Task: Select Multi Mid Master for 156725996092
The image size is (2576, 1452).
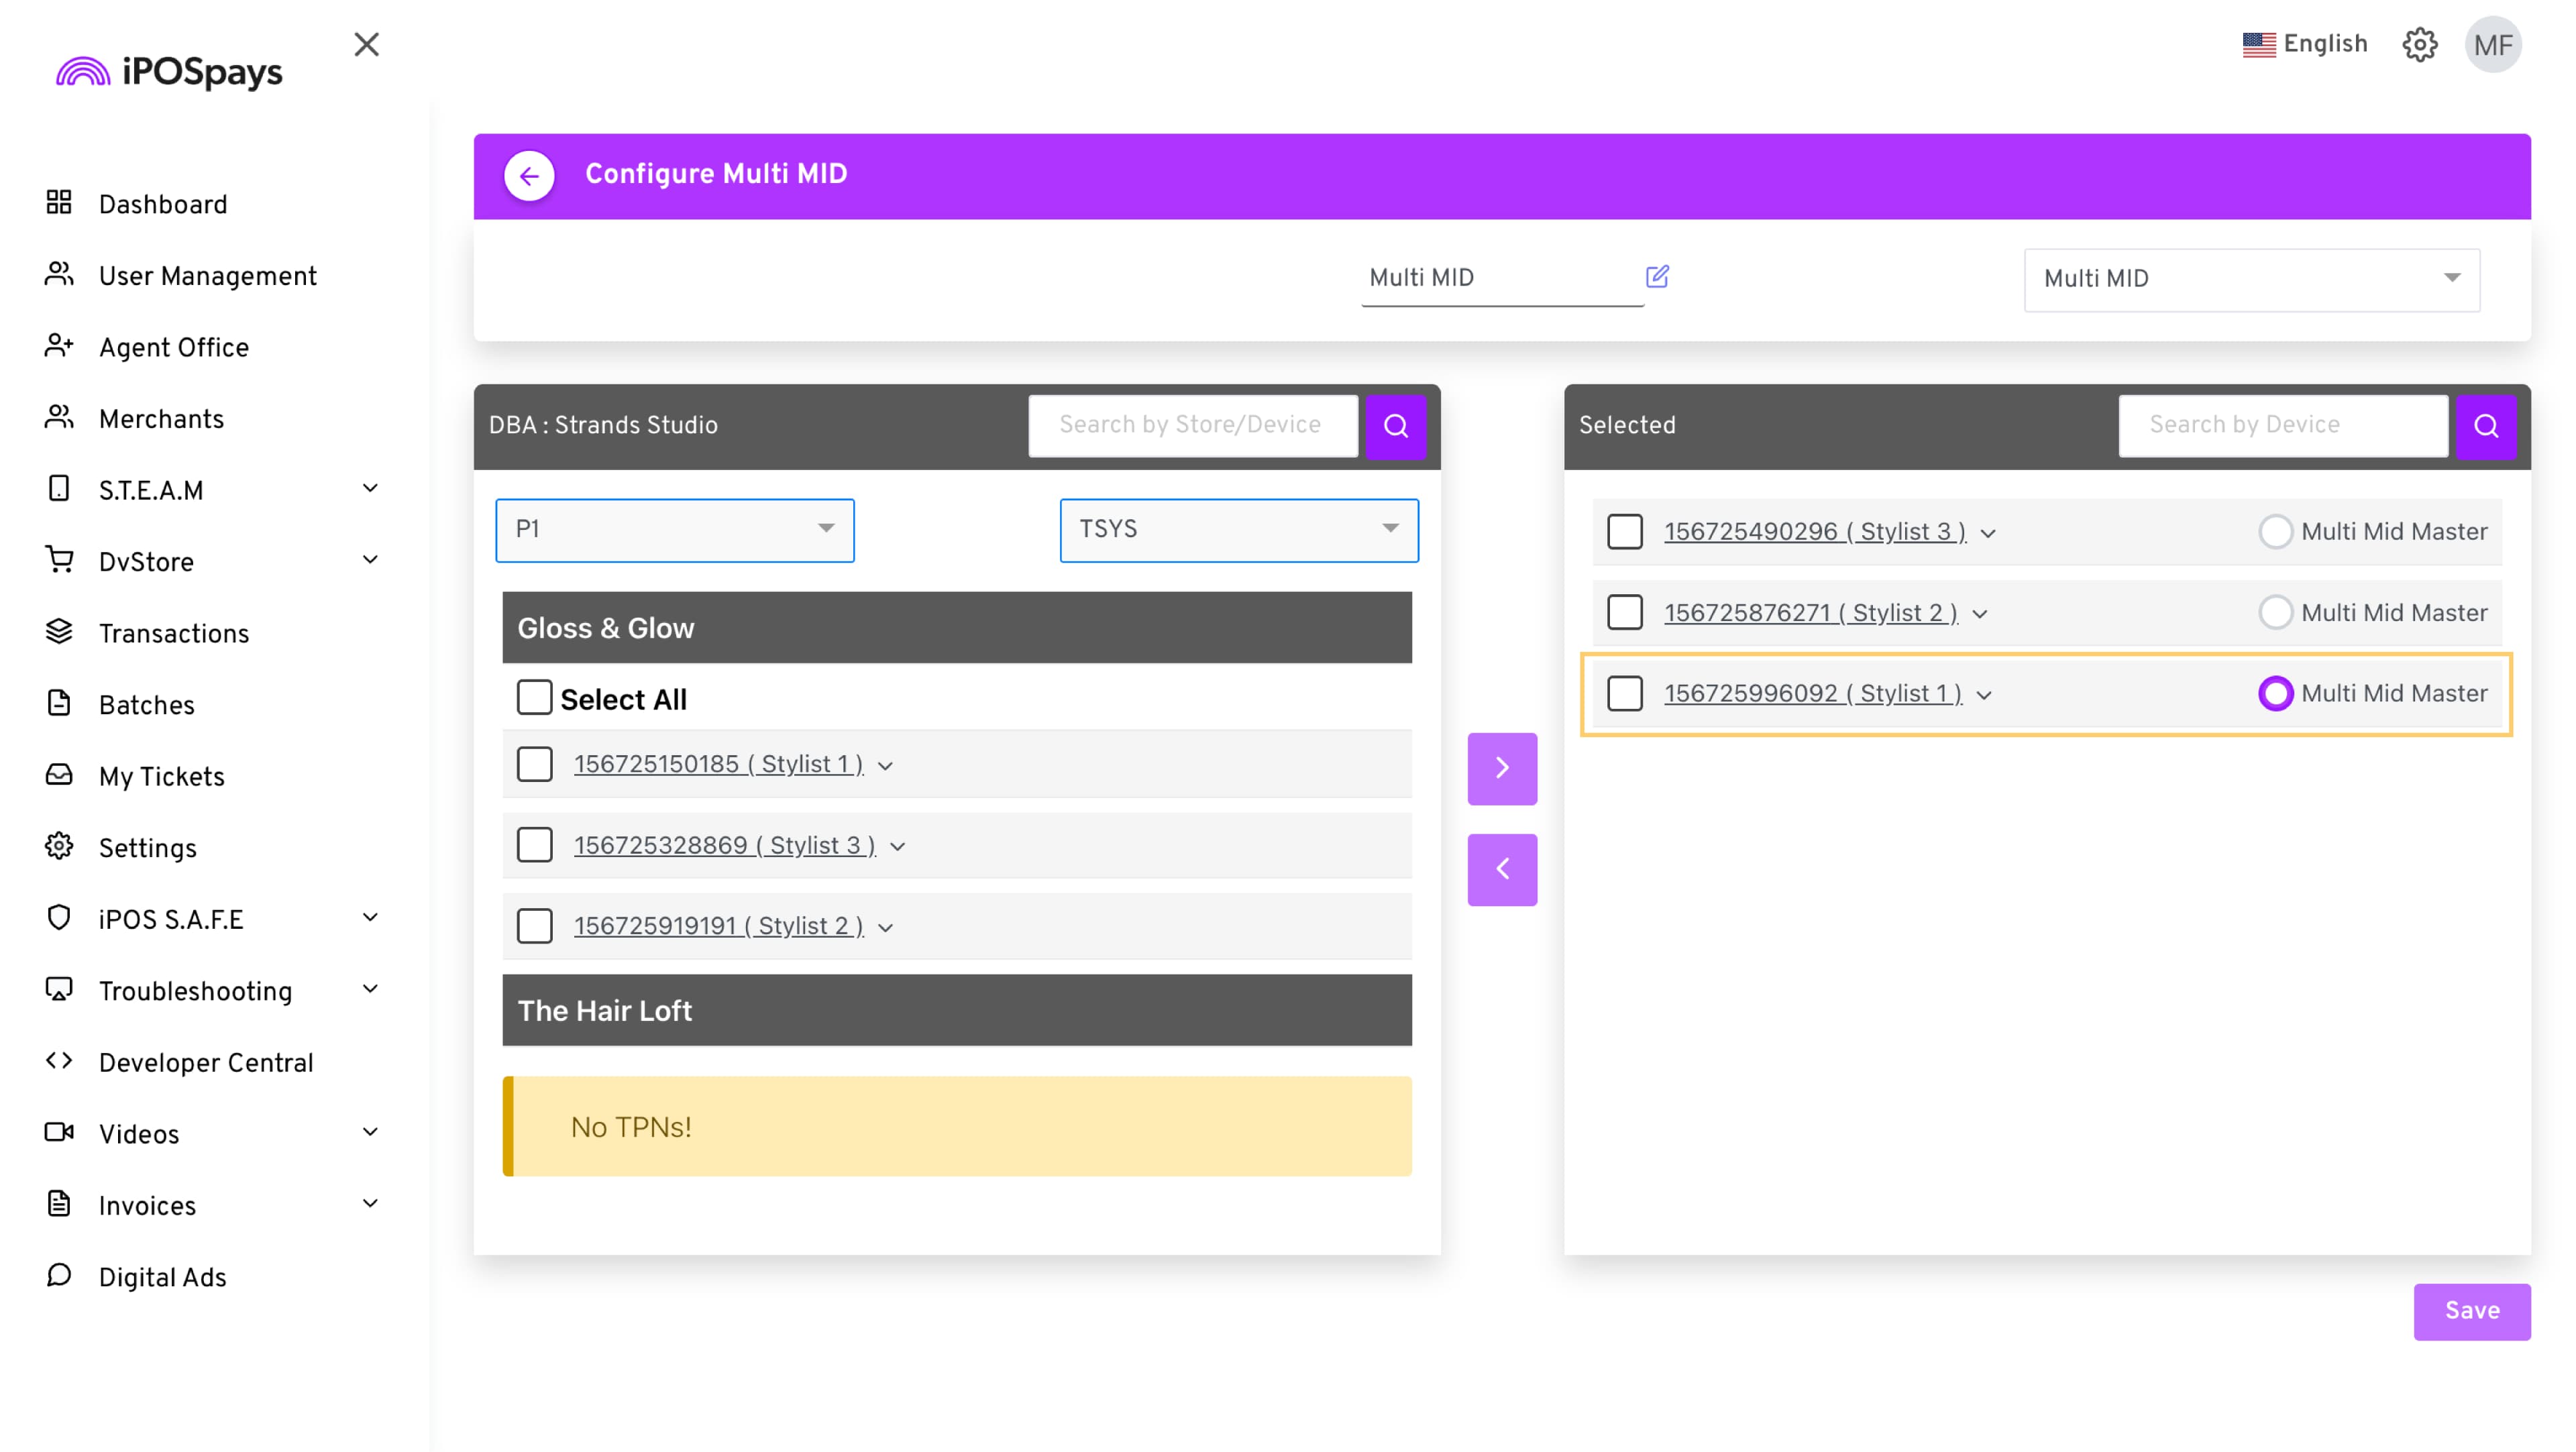Action: (x=2275, y=693)
